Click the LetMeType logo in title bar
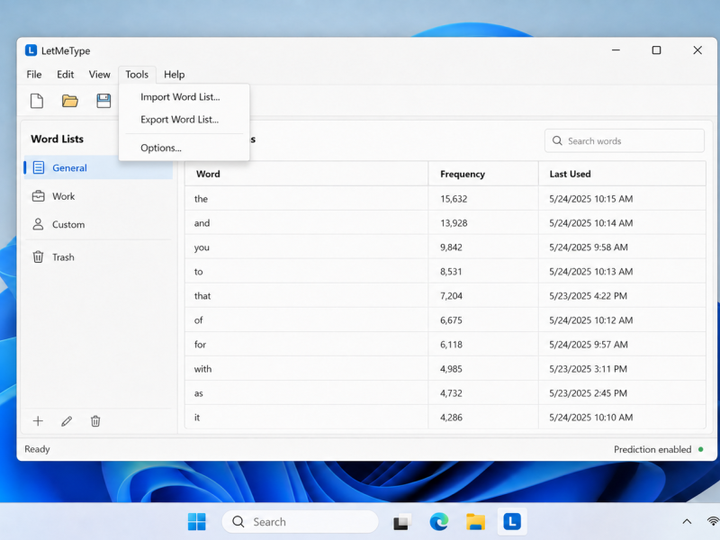The image size is (720, 540). pos(31,50)
